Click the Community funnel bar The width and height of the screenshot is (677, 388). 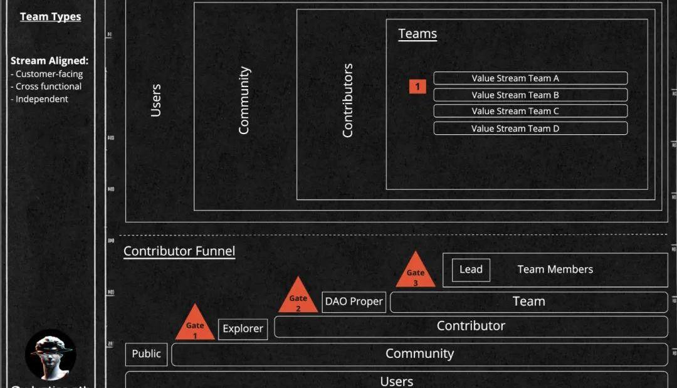pyautogui.click(x=419, y=354)
